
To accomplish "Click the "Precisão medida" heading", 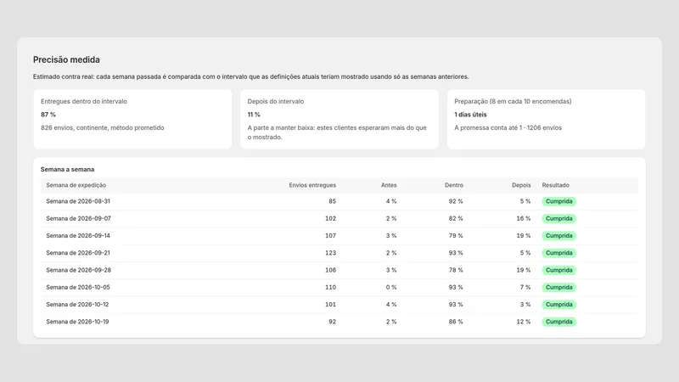I will click(x=66, y=59).
